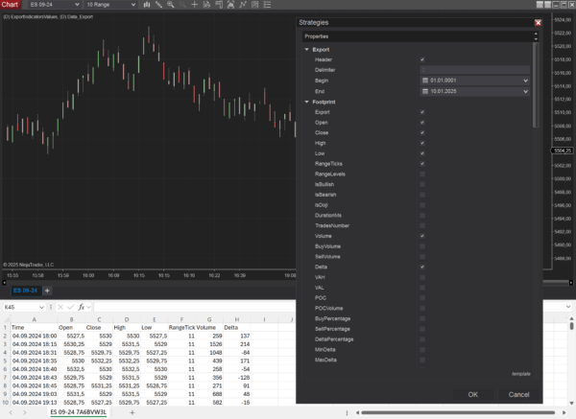Viewport: 576px width, 419px height.
Task: Select cell 04.09.2024 18:31 in column A
Action: tap(35, 353)
